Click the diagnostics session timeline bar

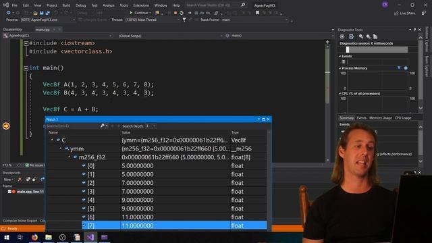[x=377, y=49]
